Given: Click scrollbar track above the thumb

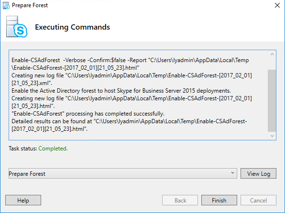Looking at the screenshot, I should click(x=272, y=64).
